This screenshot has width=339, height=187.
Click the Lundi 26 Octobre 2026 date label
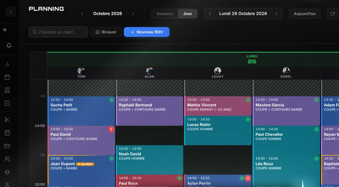coord(243,14)
